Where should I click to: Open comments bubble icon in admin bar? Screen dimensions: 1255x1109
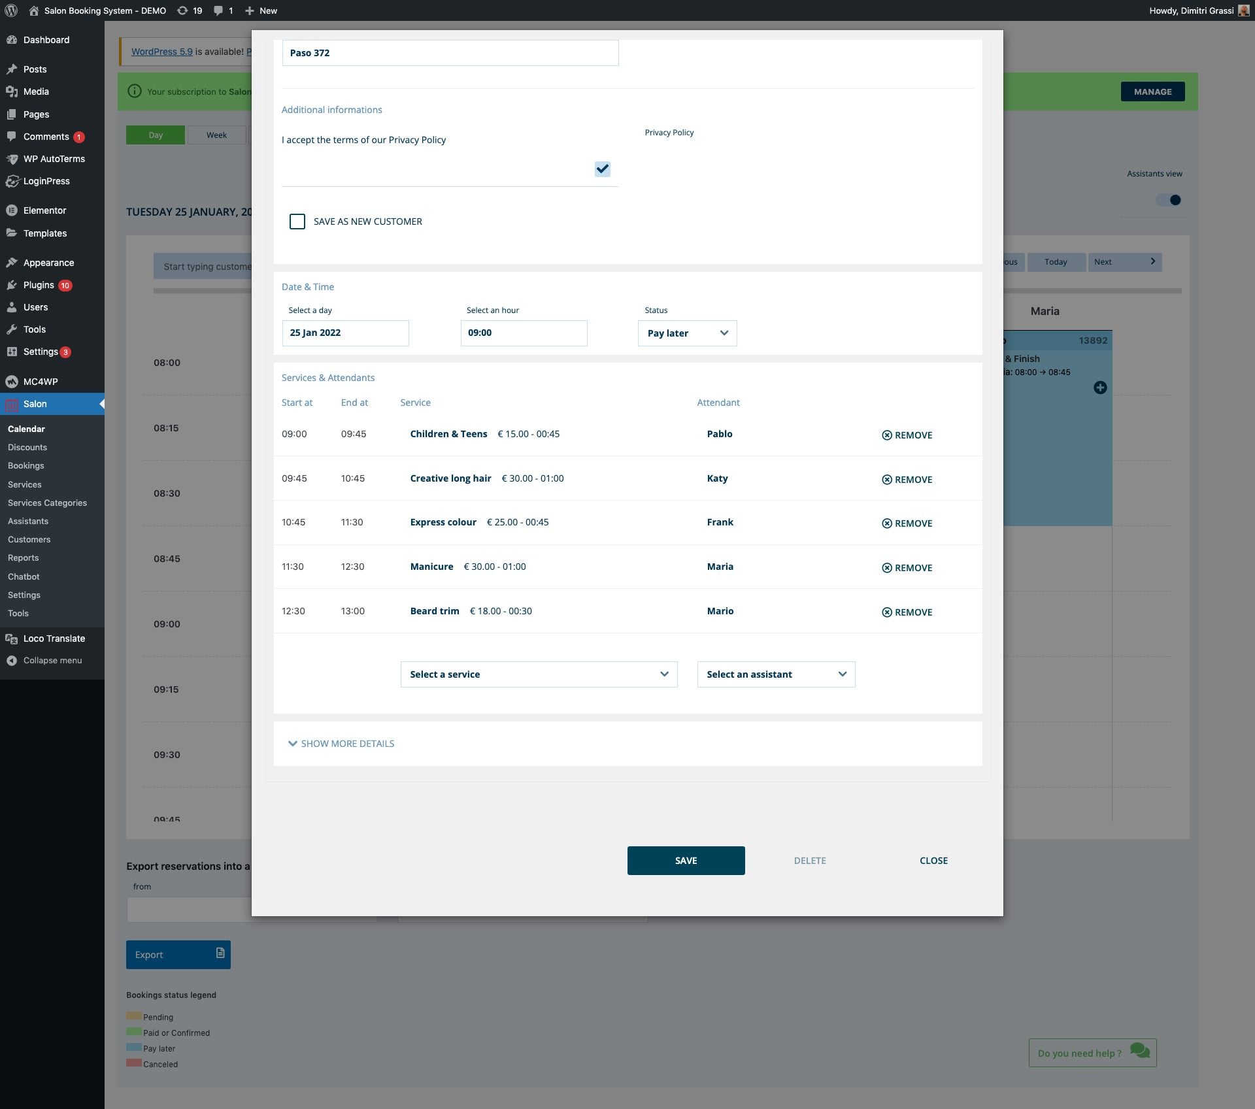(x=219, y=10)
